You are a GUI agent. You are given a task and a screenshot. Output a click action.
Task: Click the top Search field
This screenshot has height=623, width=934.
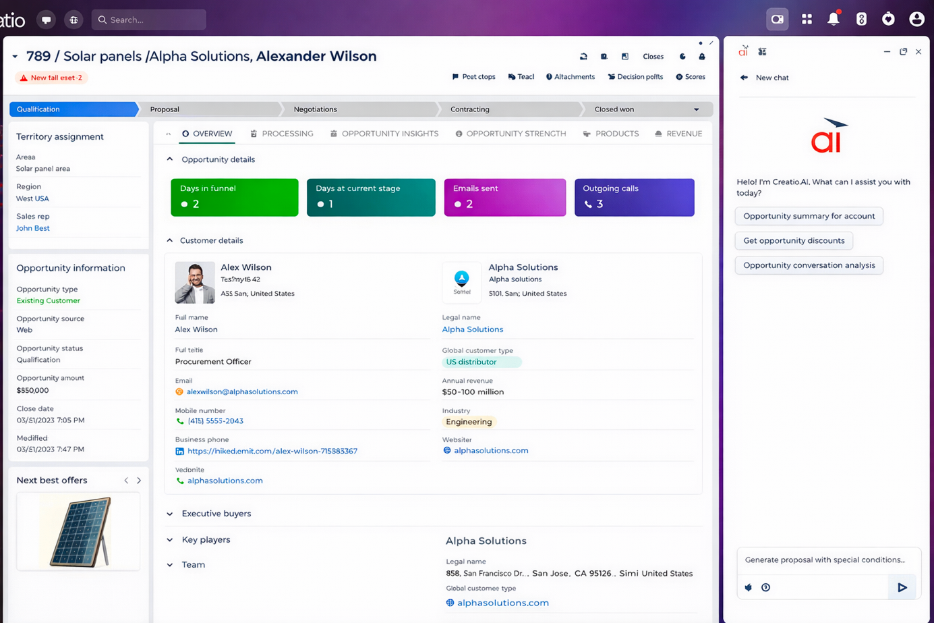149,20
